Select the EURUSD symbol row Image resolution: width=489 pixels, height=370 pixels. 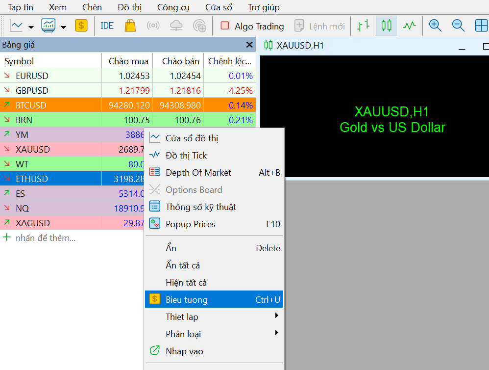point(128,76)
